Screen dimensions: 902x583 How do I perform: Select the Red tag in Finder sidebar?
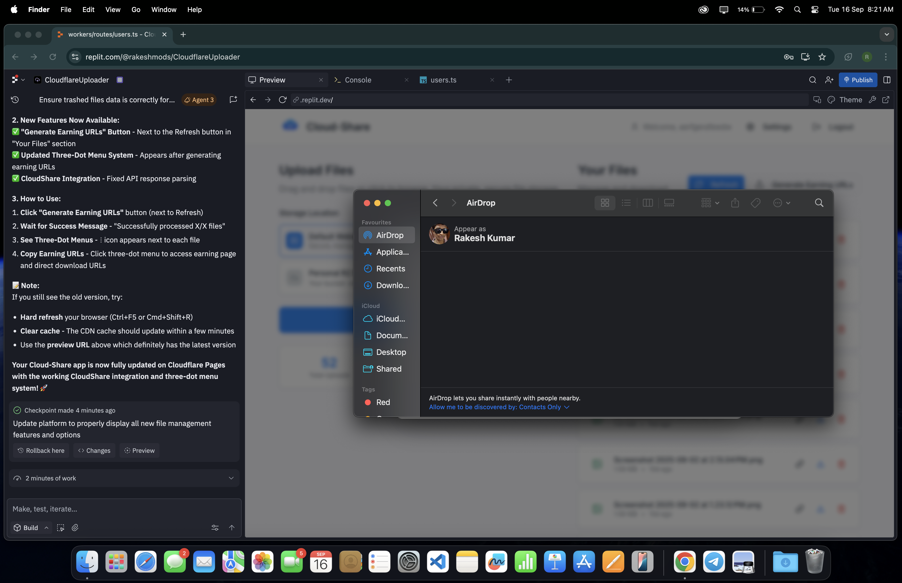pos(383,402)
